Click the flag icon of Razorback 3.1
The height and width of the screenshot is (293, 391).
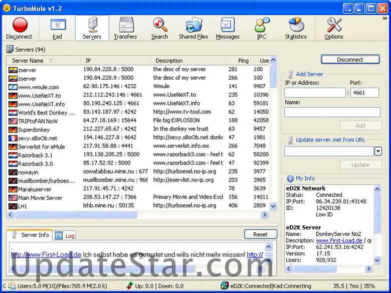click(13, 155)
